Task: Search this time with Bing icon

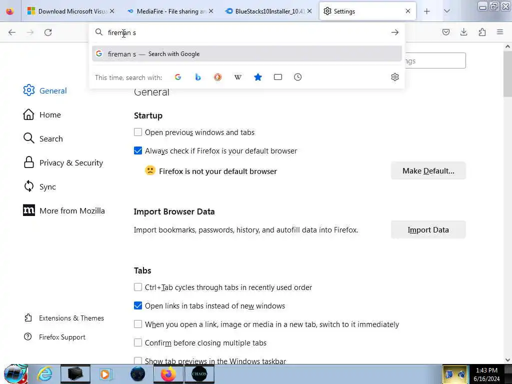Action: (x=198, y=77)
